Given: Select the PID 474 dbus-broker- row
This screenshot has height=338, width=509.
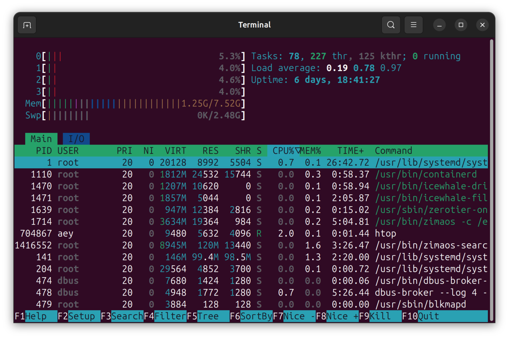Looking at the screenshot, I should (x=251, y=281).
